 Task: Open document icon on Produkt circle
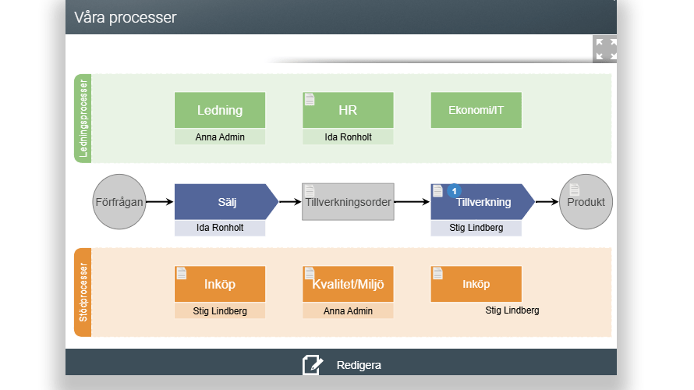(575, 190)
